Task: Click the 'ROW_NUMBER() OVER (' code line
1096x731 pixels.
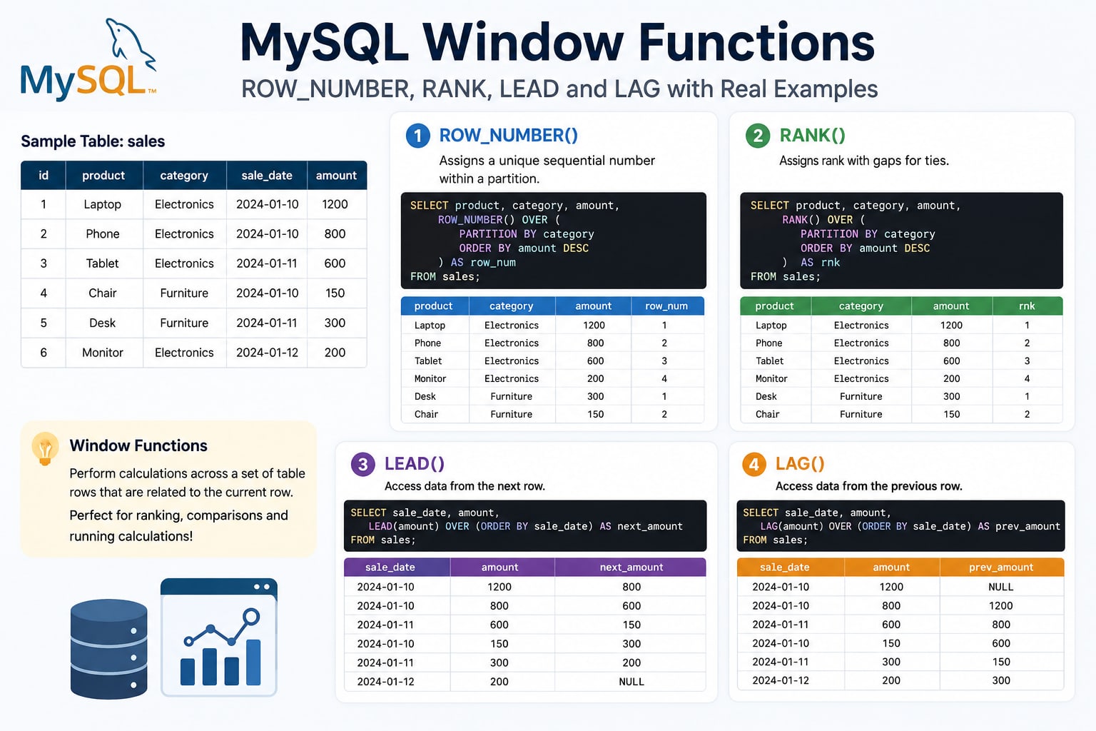Action: pos(499,220)
